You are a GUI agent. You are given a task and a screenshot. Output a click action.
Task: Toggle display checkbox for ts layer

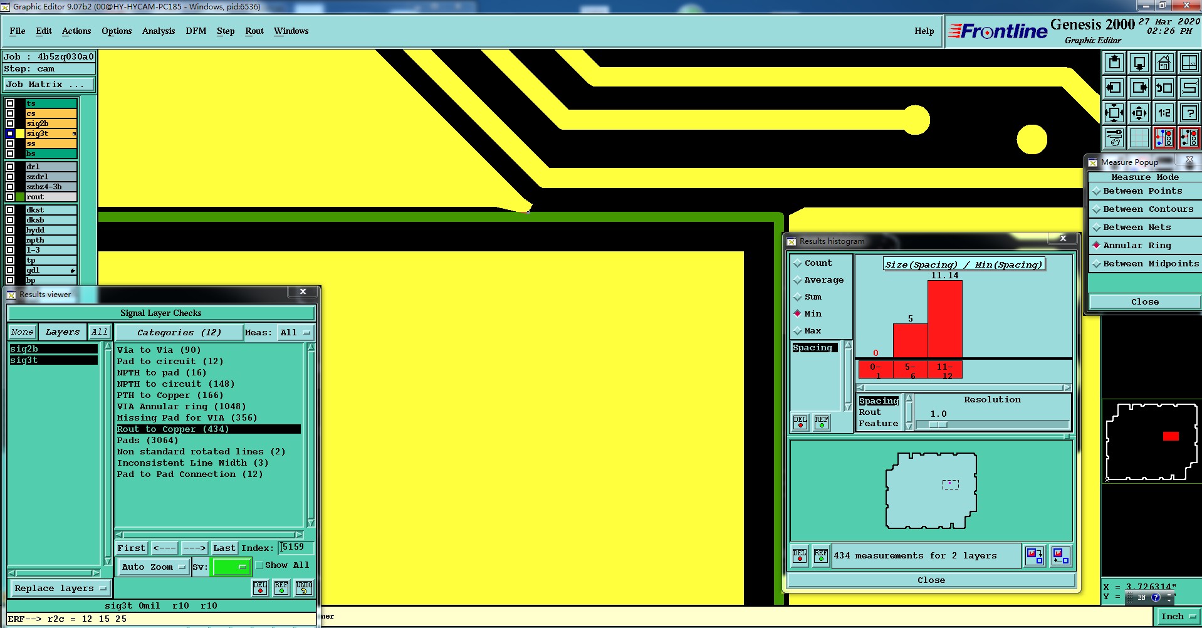(10, 103)
